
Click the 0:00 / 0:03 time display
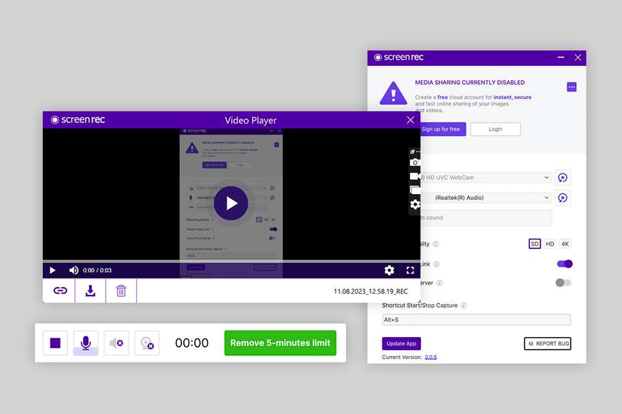[97, 270]
